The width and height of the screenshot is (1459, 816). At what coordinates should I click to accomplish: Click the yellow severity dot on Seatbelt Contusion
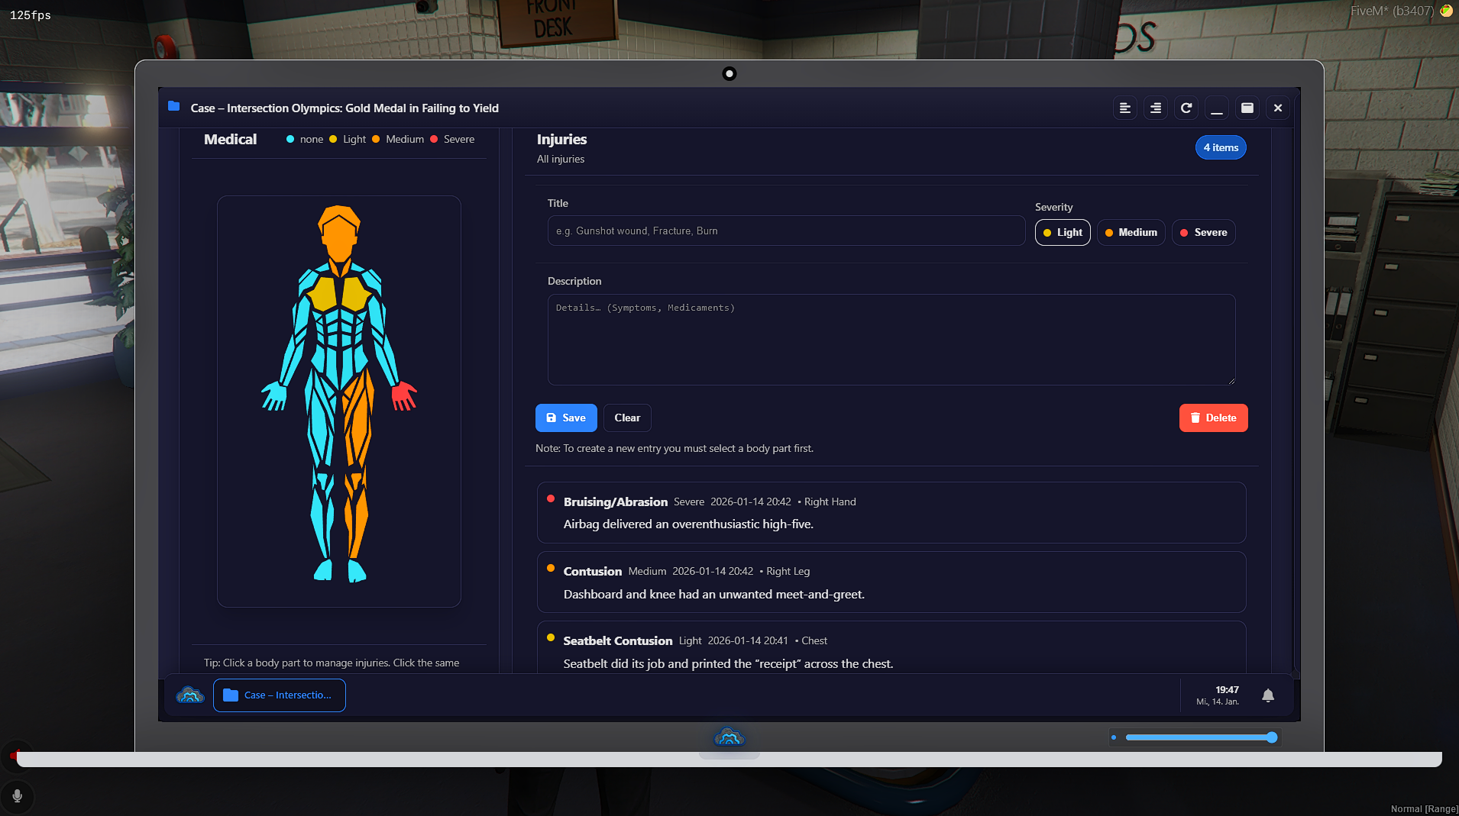(551, 637)
